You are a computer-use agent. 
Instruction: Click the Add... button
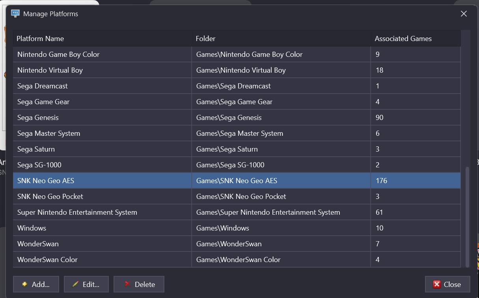click(36, 284)
